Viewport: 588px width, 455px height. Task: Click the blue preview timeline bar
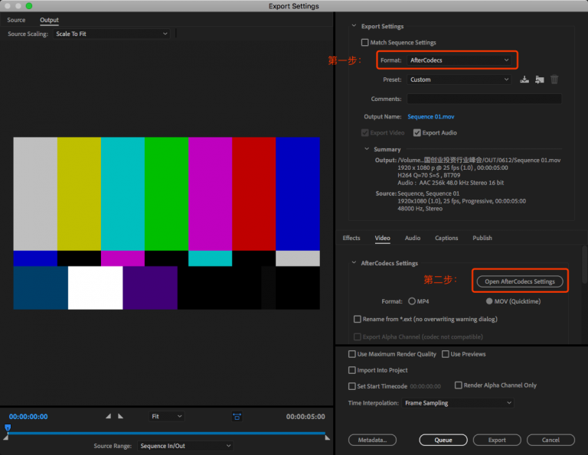click(x=166, y=434)
